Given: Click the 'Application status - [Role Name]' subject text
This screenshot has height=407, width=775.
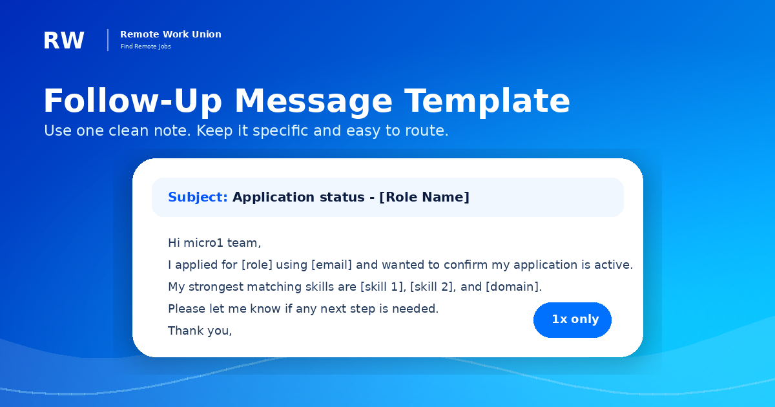Looking at the screenshot, I should click(351, 197).
